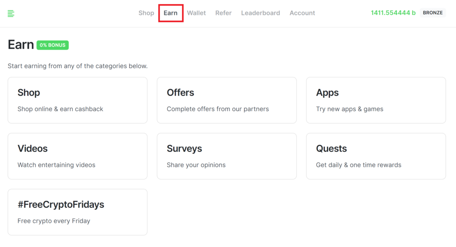Open the Account navigation item
Viewport: 456px width, 247px height.
click(x=302, y=13)
